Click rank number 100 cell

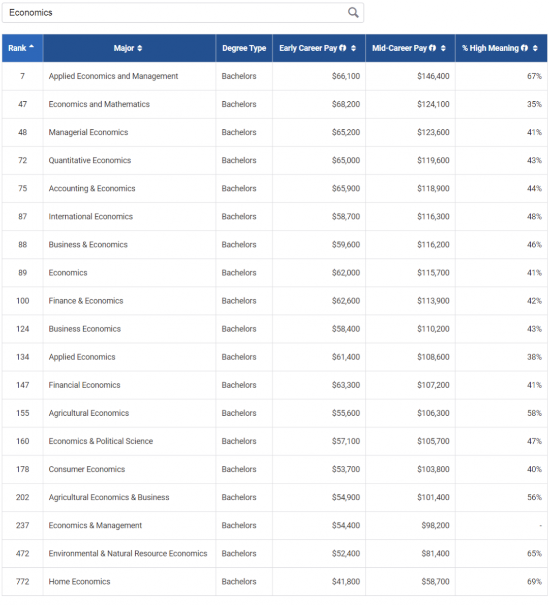pos(22,301)
